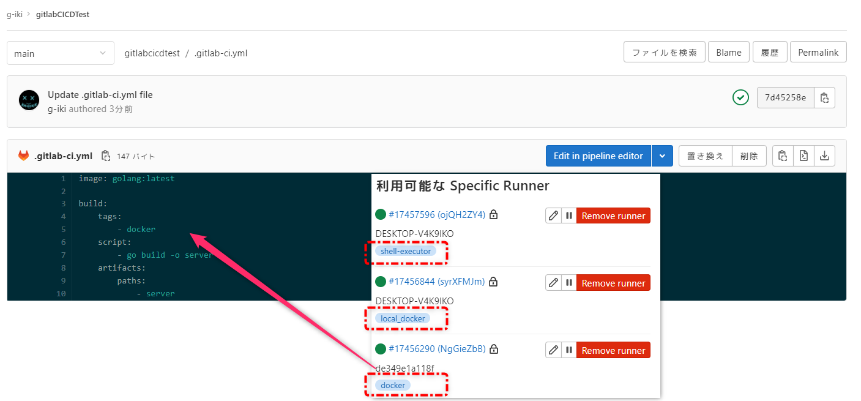Open runner link #17456844 (syrXFMJm)
861x401 pixels.
(x=436, y=282)
